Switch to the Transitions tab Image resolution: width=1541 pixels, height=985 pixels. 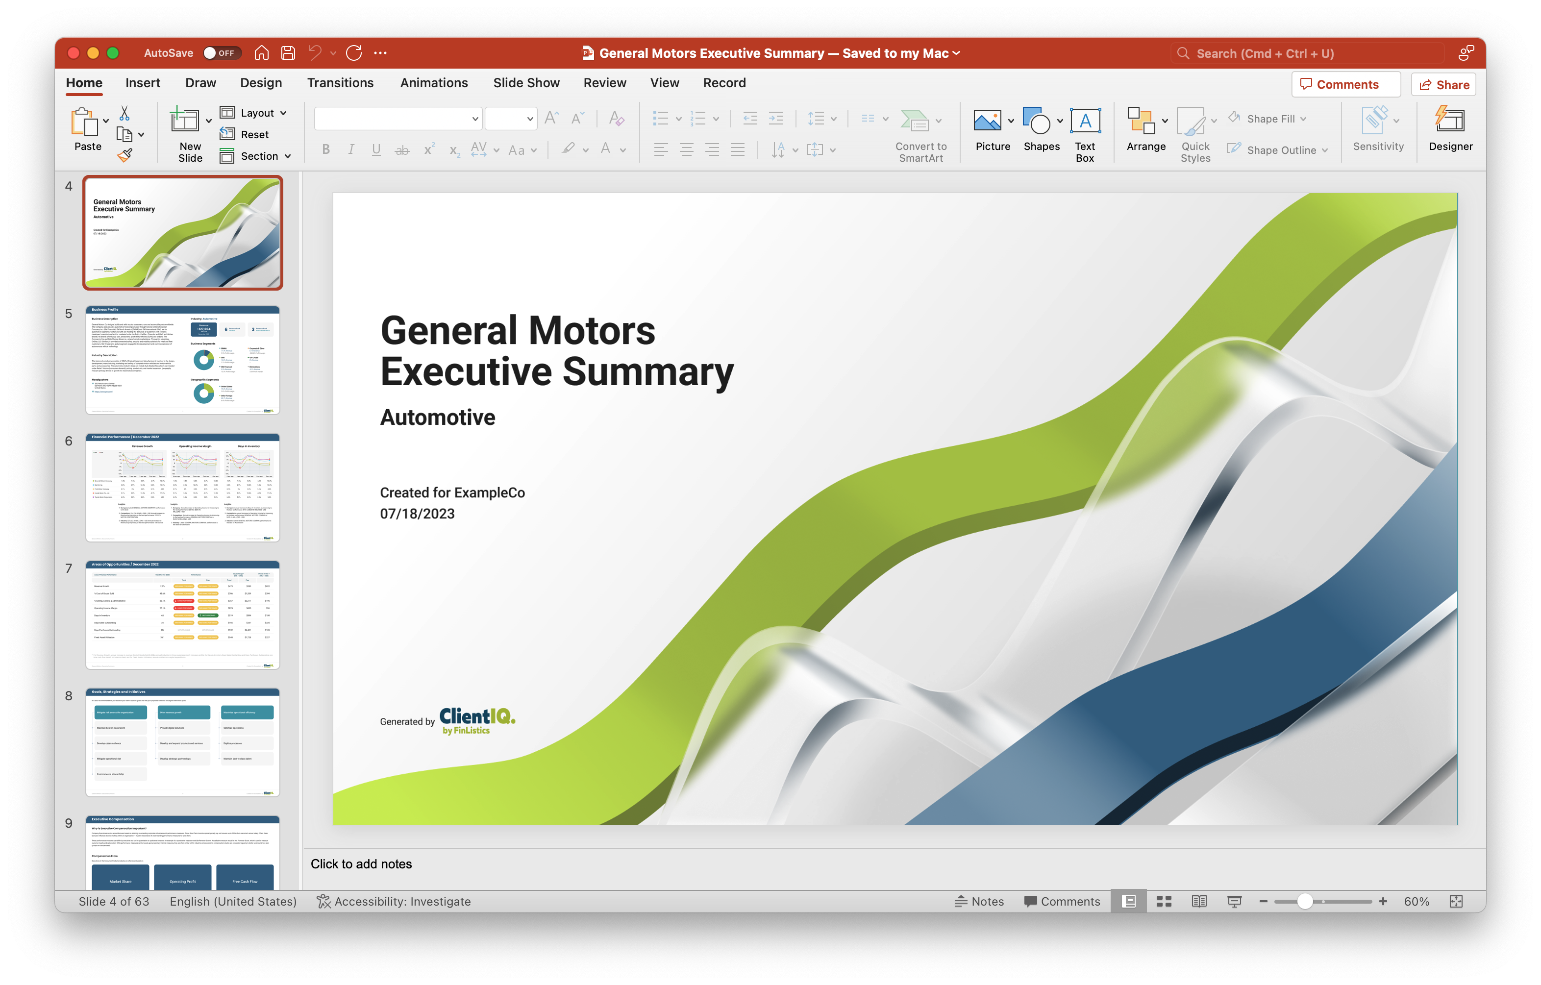[340, 82]
